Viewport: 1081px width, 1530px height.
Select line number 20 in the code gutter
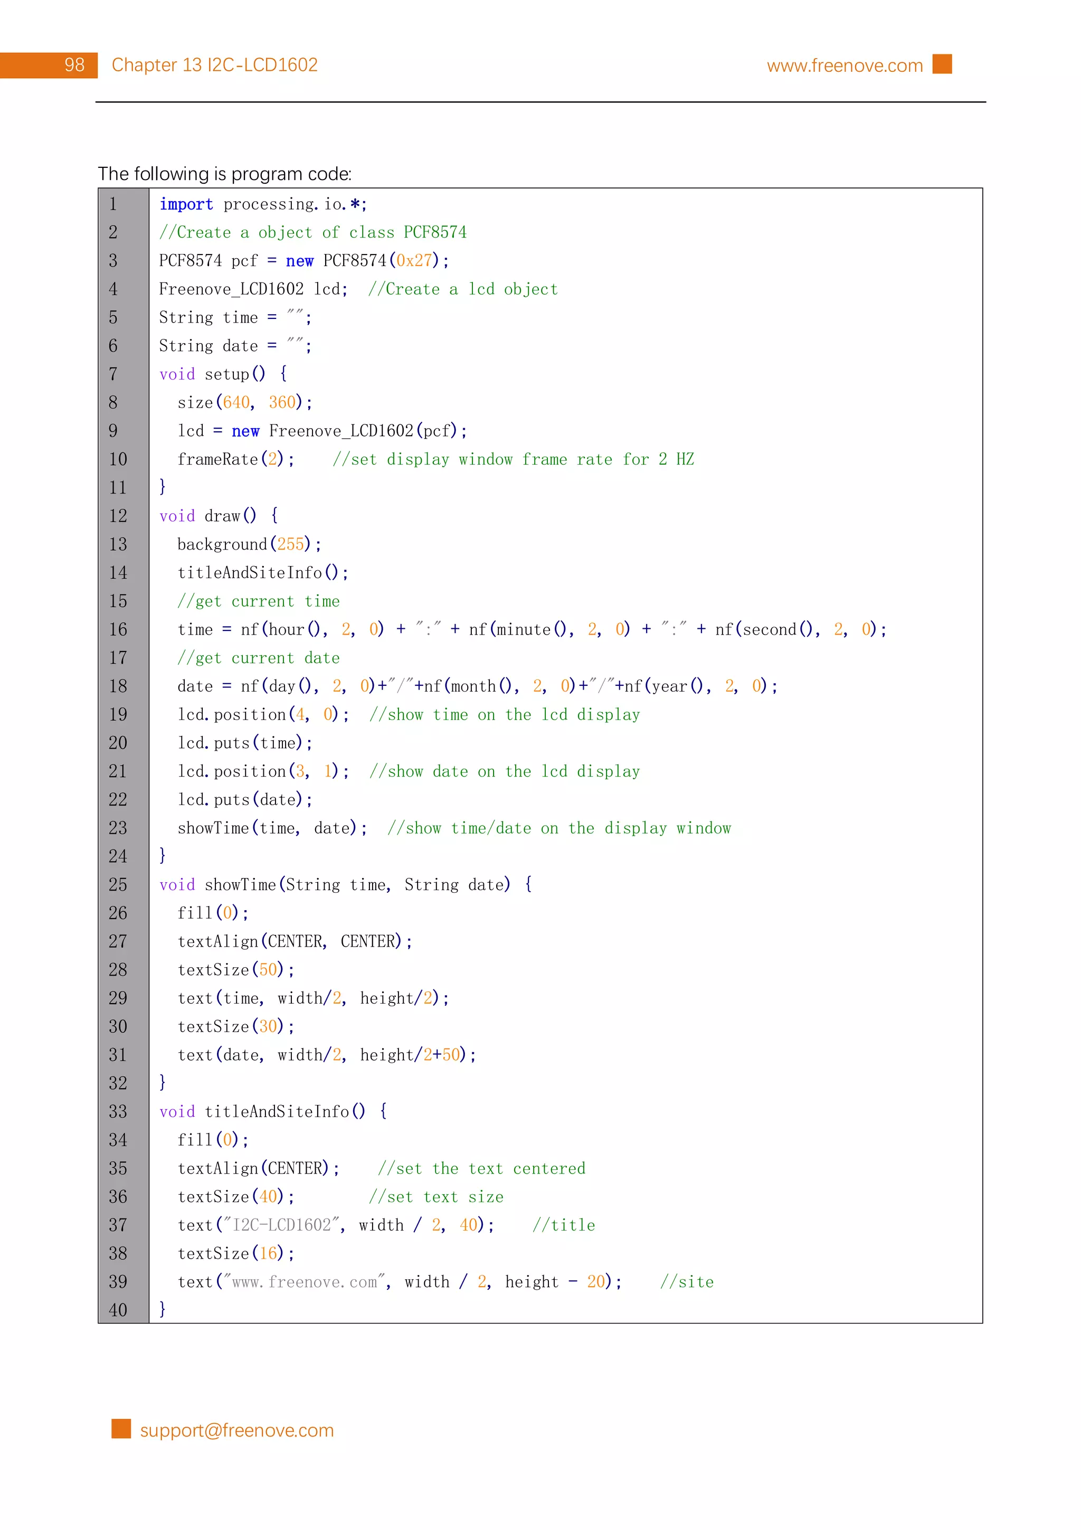118,743
